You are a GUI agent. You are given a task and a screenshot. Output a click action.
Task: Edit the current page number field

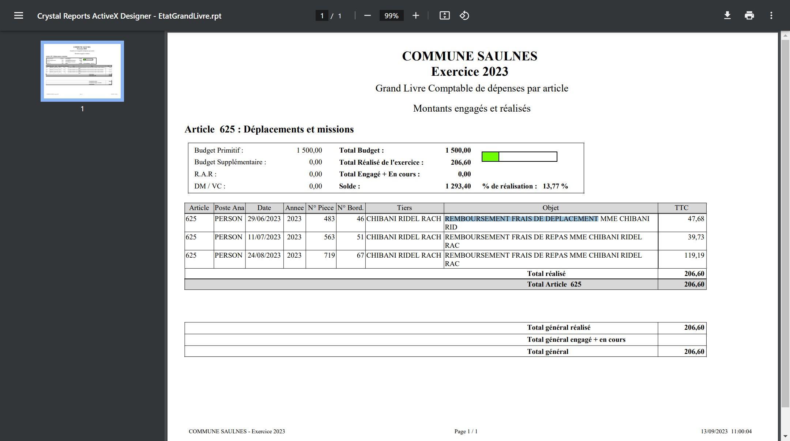pos(322,16)
